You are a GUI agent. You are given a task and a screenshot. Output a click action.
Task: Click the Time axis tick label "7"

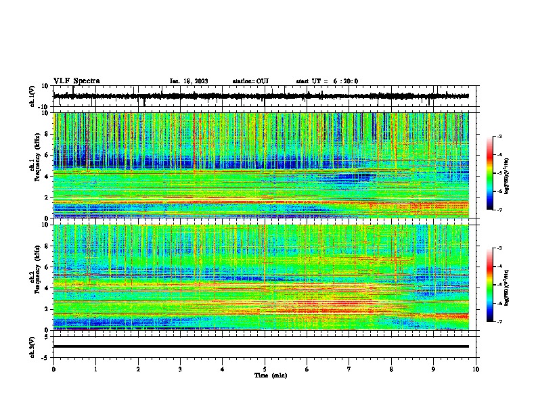tap(349, 369)
